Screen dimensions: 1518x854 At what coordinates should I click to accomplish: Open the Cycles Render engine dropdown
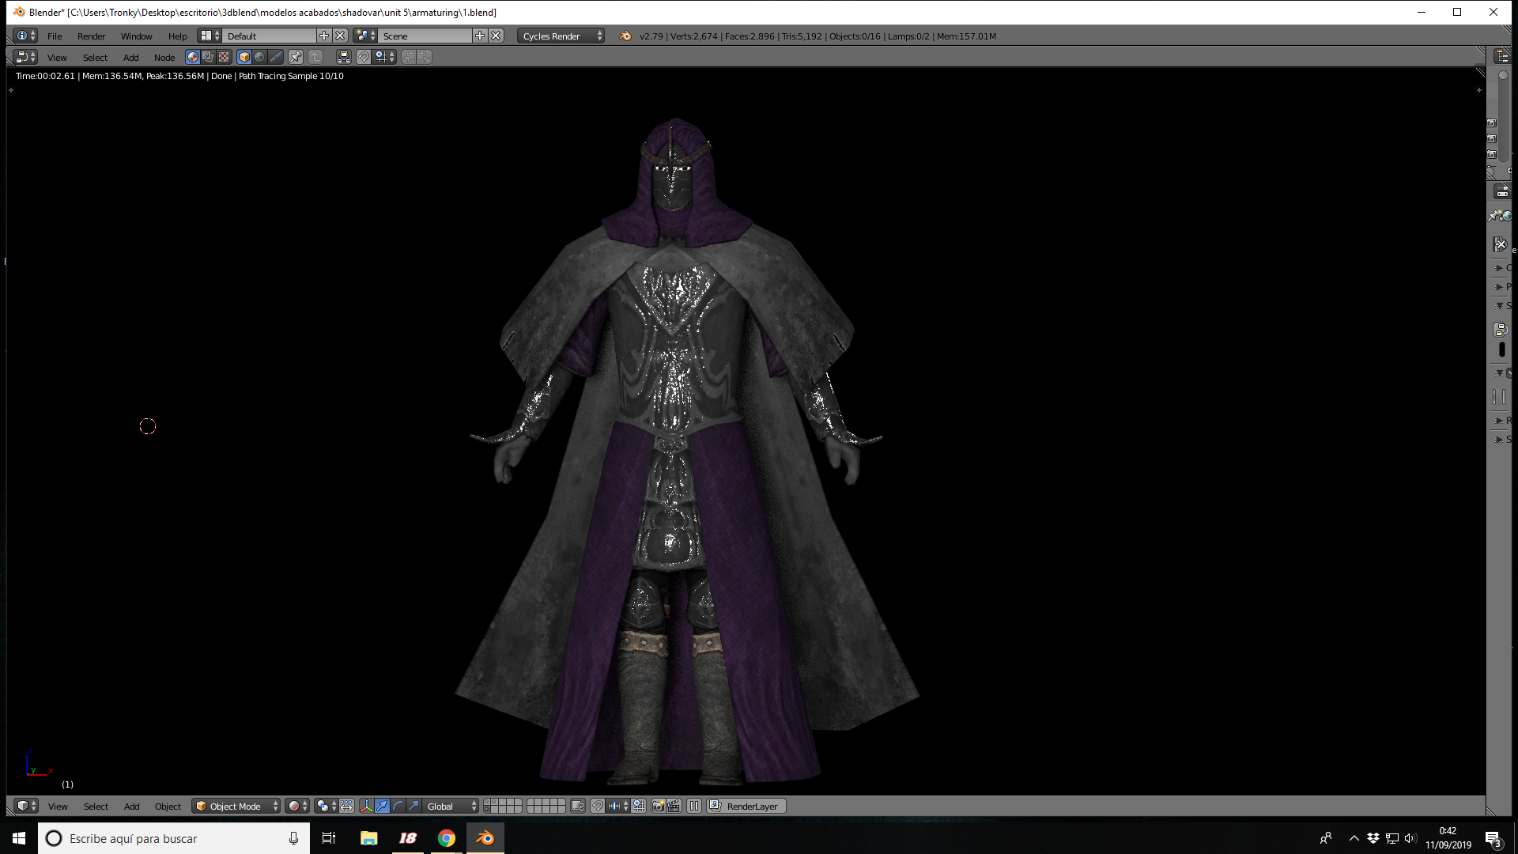point(561,36)
